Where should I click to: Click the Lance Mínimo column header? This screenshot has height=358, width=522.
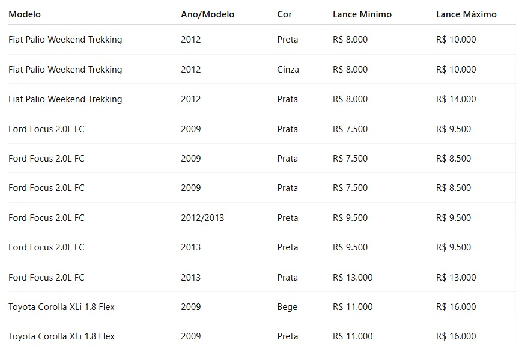pyautogui.click(x=362, y=14)
